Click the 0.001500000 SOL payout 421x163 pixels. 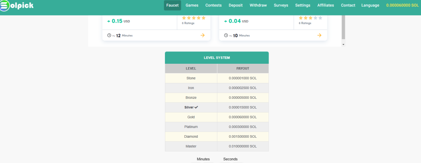(243, 136)
